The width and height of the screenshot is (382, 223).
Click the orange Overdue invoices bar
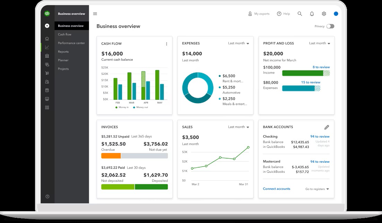tap(111, 156)
